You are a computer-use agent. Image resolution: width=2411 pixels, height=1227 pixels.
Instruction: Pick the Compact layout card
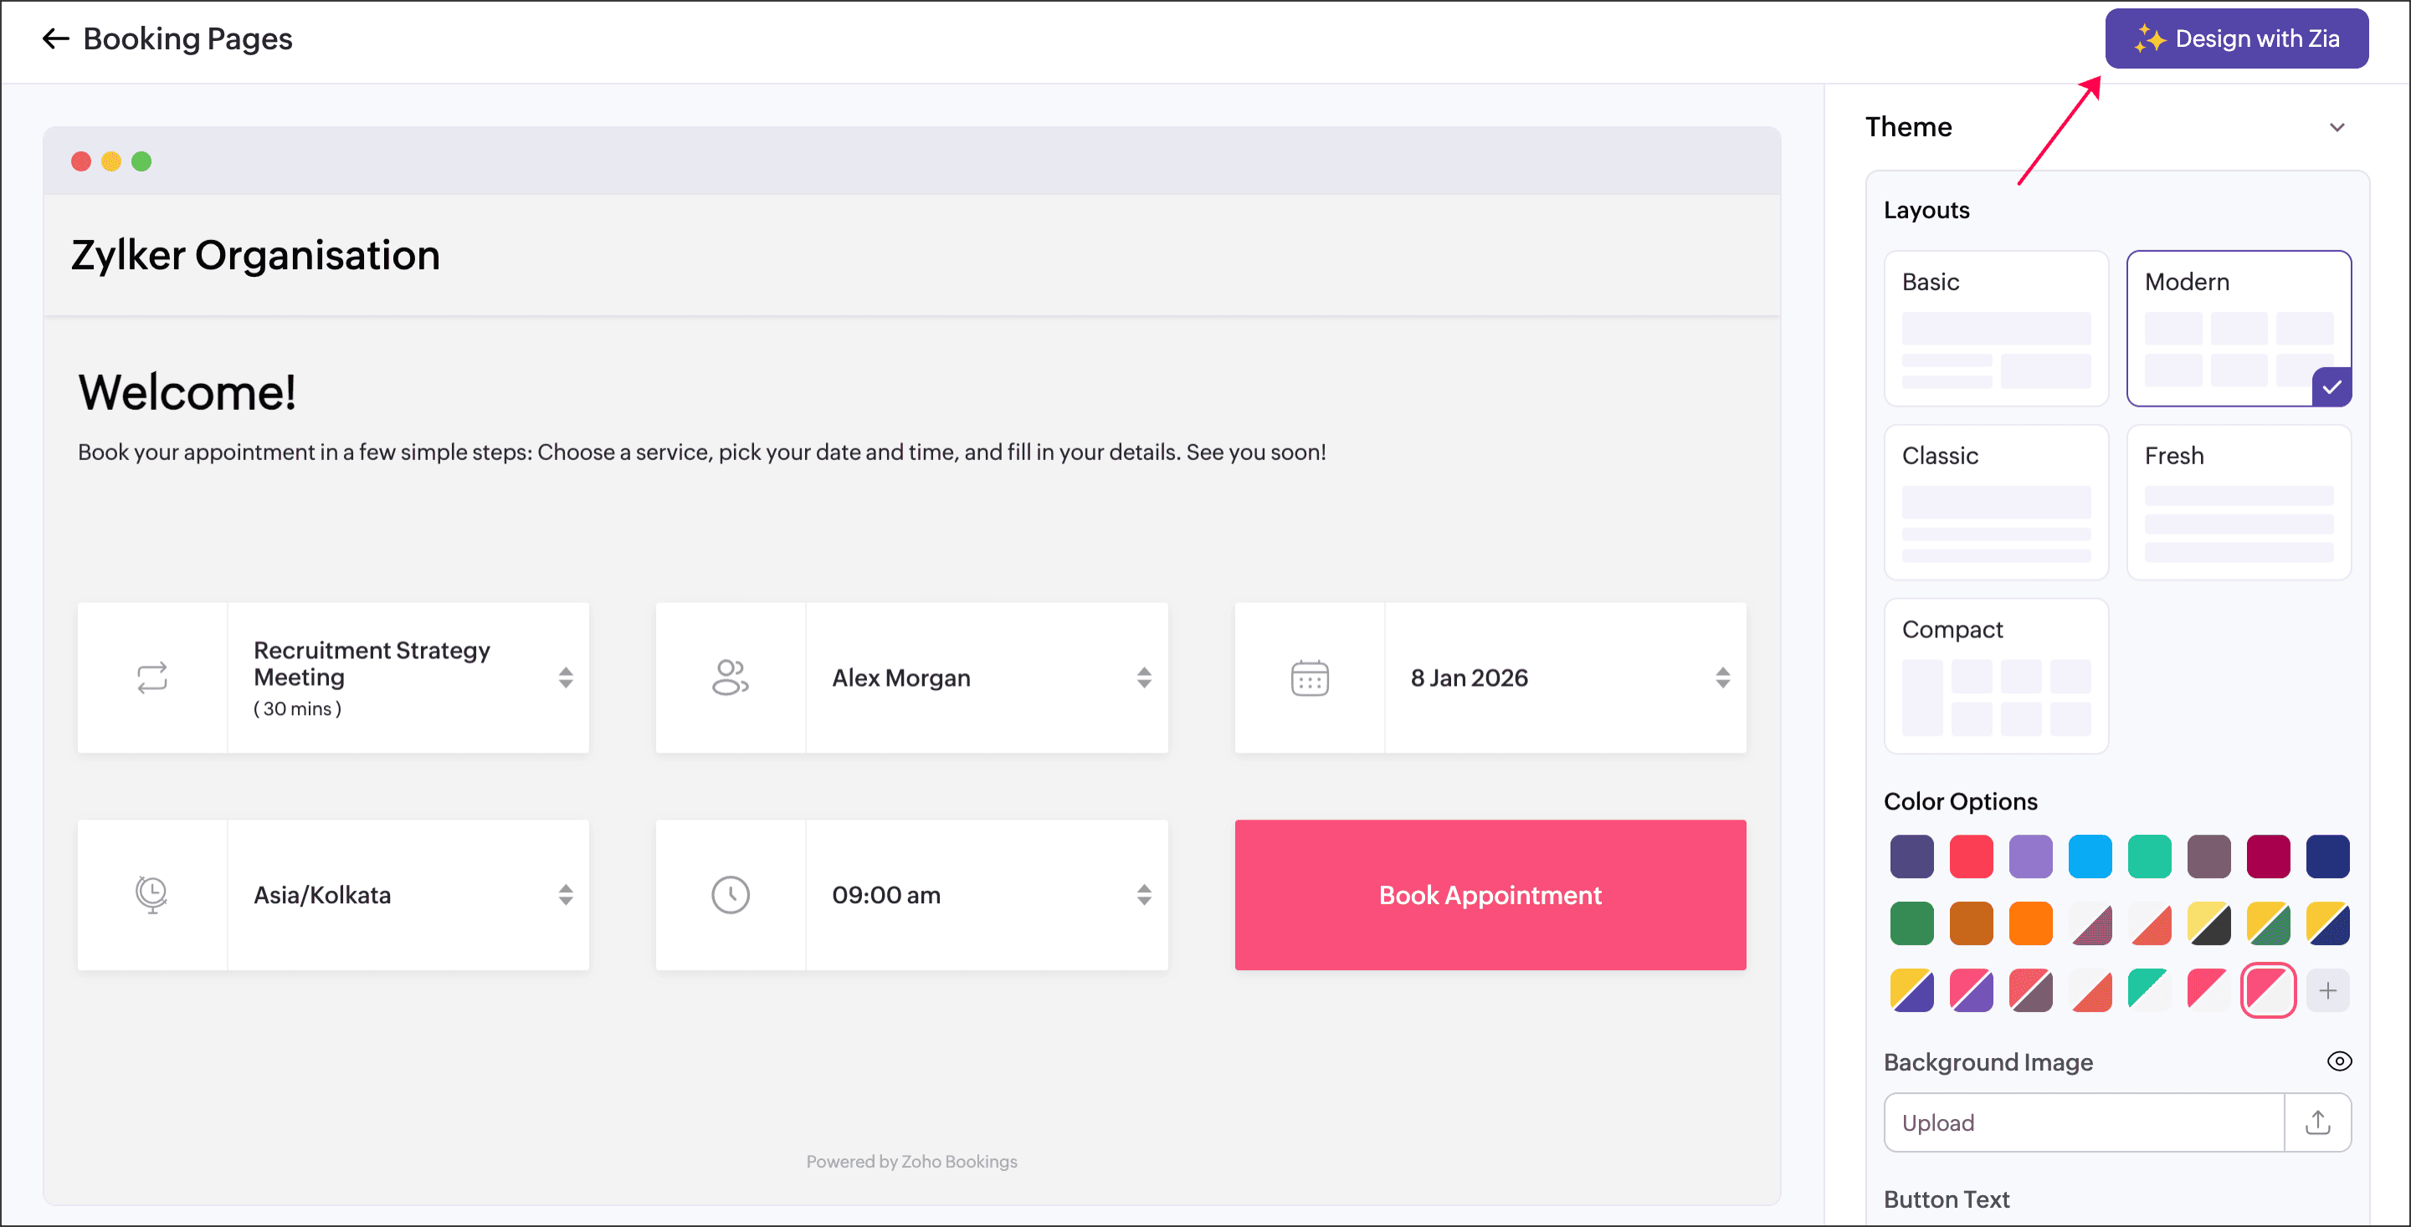[1995, 676]
